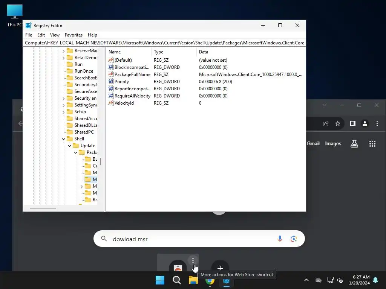Expand the Setup tree key

point(63,112)
